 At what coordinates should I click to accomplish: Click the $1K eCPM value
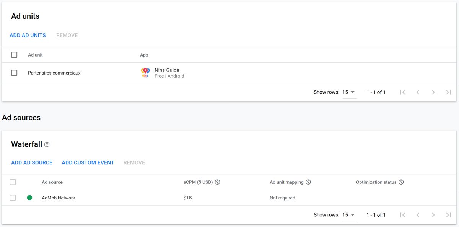(188, 198)
